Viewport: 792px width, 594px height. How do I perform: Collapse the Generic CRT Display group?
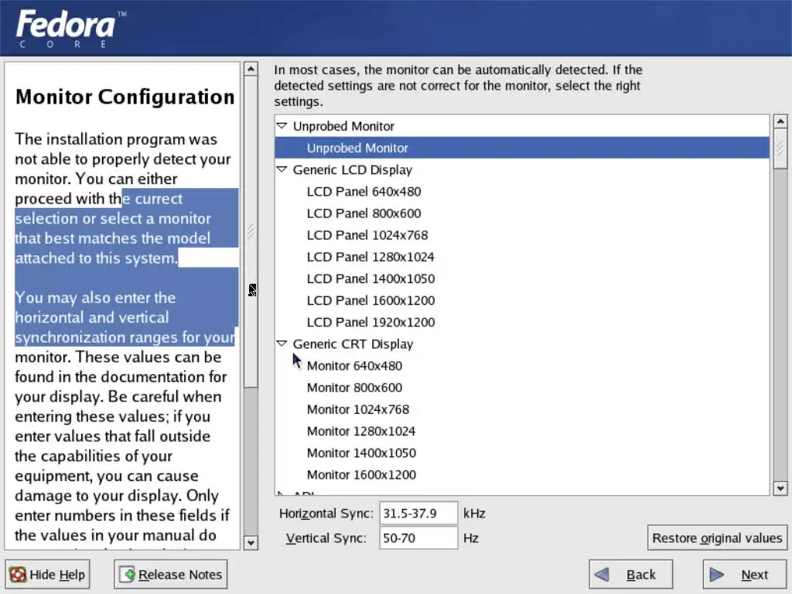pyautogui.click(x=282, y=343)
